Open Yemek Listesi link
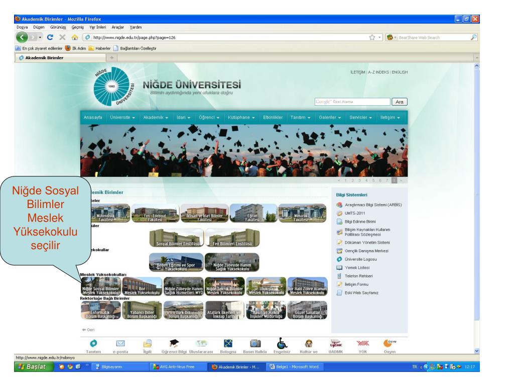This screenshot has width=514, height=385. pyautogui.click(x=357, y=268)
